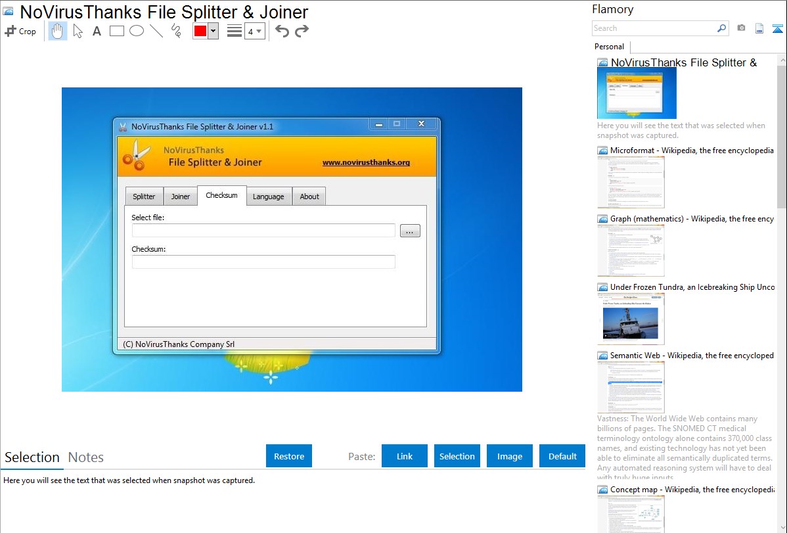Expand the line thickness dropdown
This screenshot has width=787, height=533.
(x=255, y=31)
